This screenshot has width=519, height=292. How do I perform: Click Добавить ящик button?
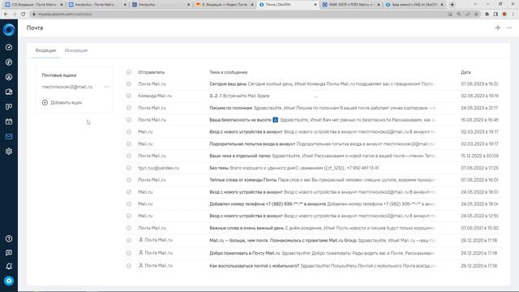click(x=62, y=103)
